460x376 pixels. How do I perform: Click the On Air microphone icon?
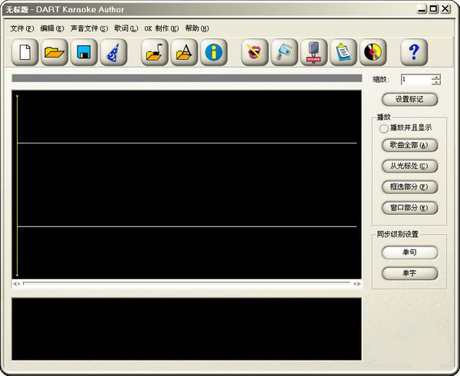pos(314,52)
